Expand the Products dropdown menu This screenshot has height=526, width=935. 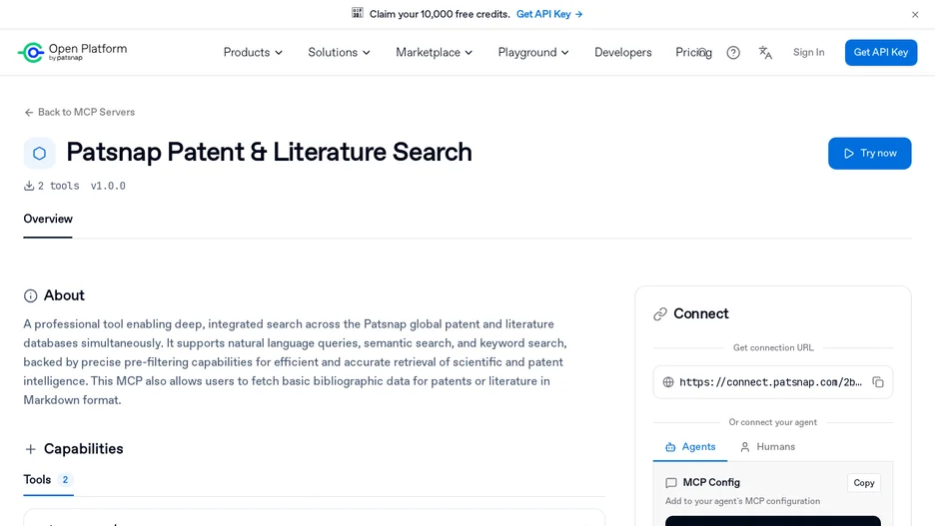[x=253, y=53]
